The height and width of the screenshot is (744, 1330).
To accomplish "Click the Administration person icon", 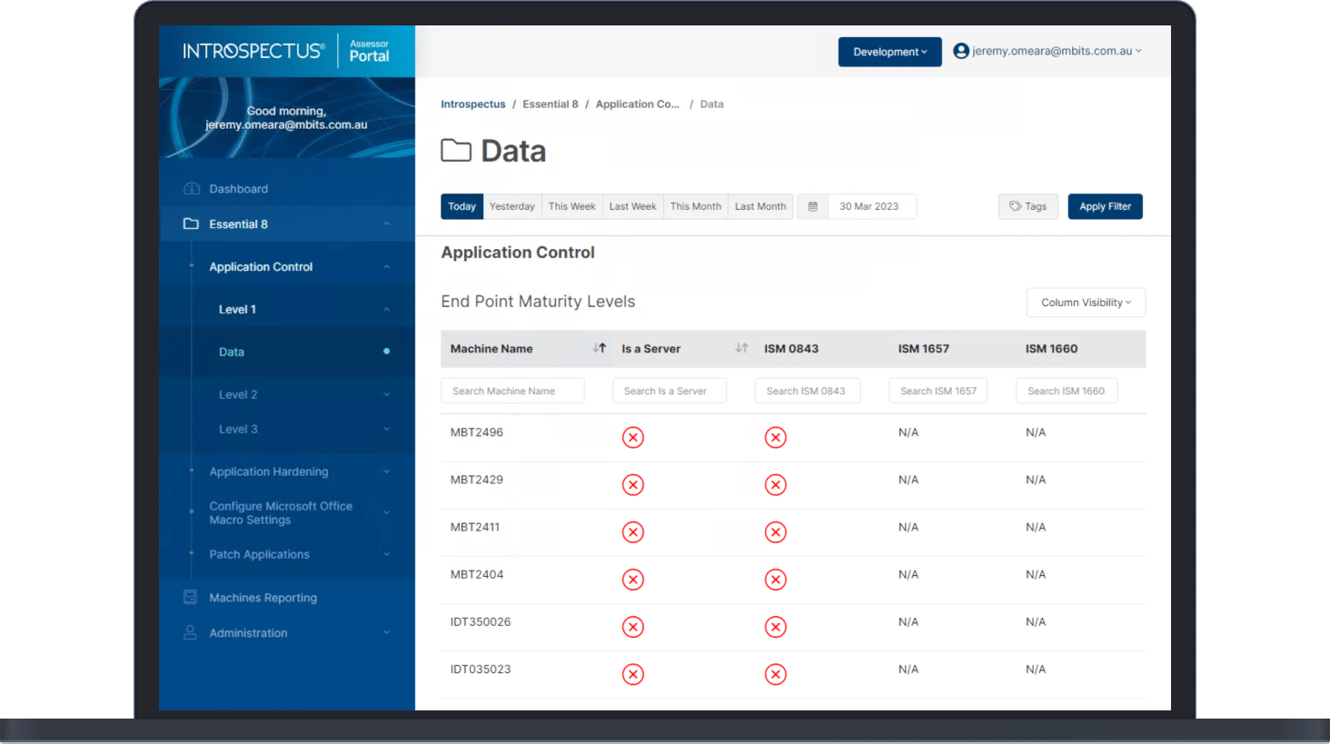I will [191, 632].
